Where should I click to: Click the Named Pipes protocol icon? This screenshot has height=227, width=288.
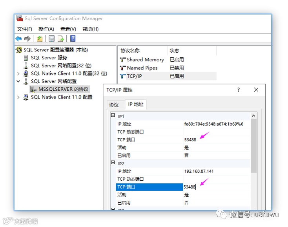123,68
